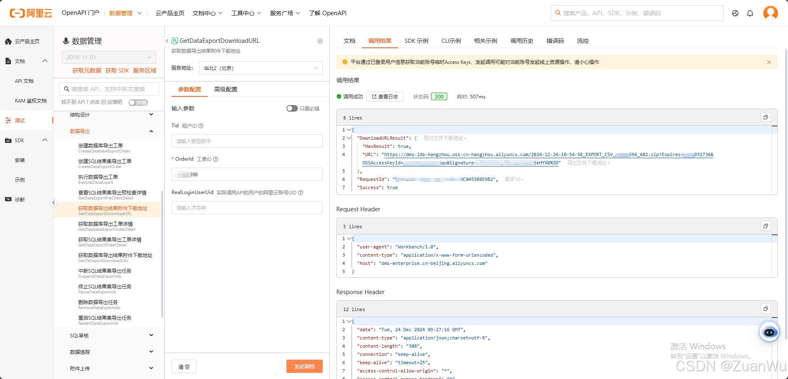Fold the DownloadURLResult JSON node
This screenshot has width=788, height=379.
(x=349, y=138)
